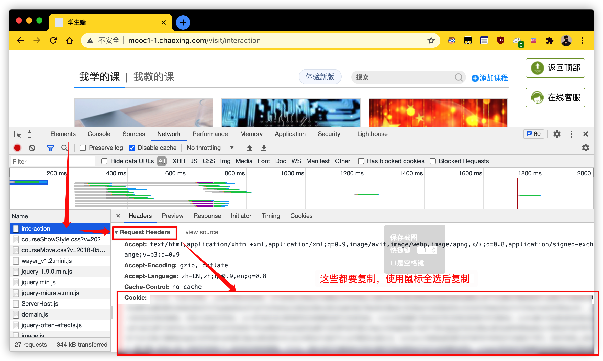Open DevTools three-dot customize menu
603x361 pixels.
point(571,134)
